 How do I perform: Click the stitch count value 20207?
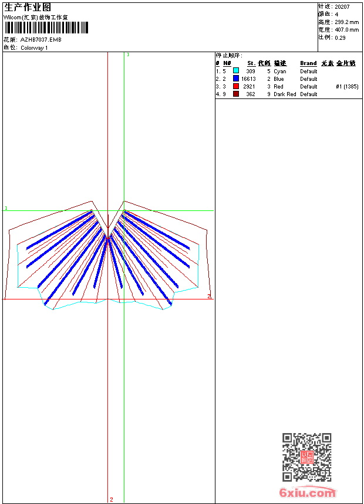[342, 7]
